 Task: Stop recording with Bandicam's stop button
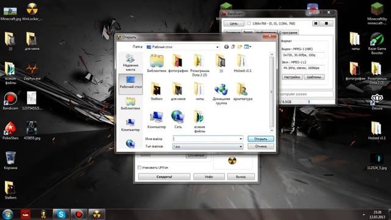click(326, 23)
